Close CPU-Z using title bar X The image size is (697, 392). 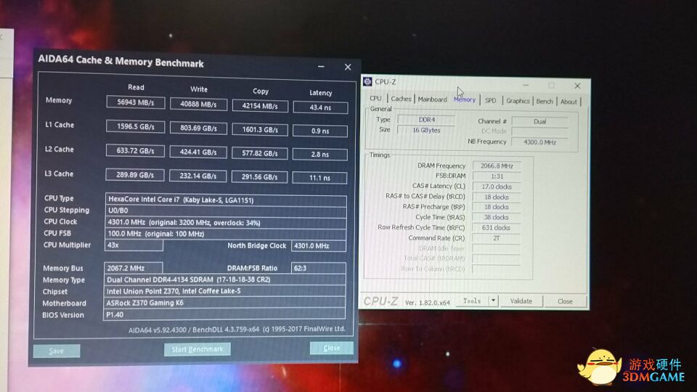pyautogui.click(x=577, y=86)
